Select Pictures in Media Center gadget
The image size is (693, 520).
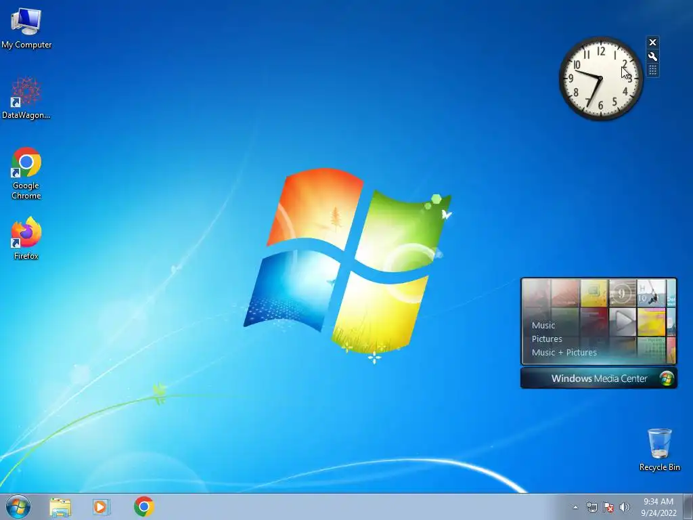547,339
